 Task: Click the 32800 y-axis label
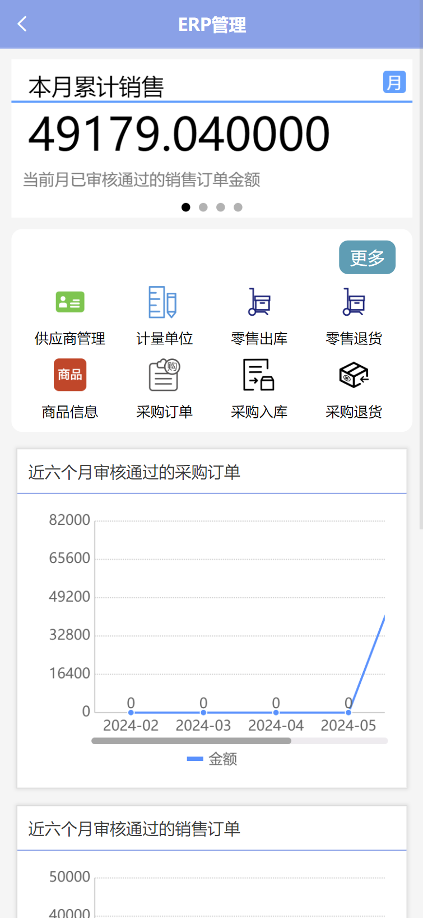tap(69, 635)
